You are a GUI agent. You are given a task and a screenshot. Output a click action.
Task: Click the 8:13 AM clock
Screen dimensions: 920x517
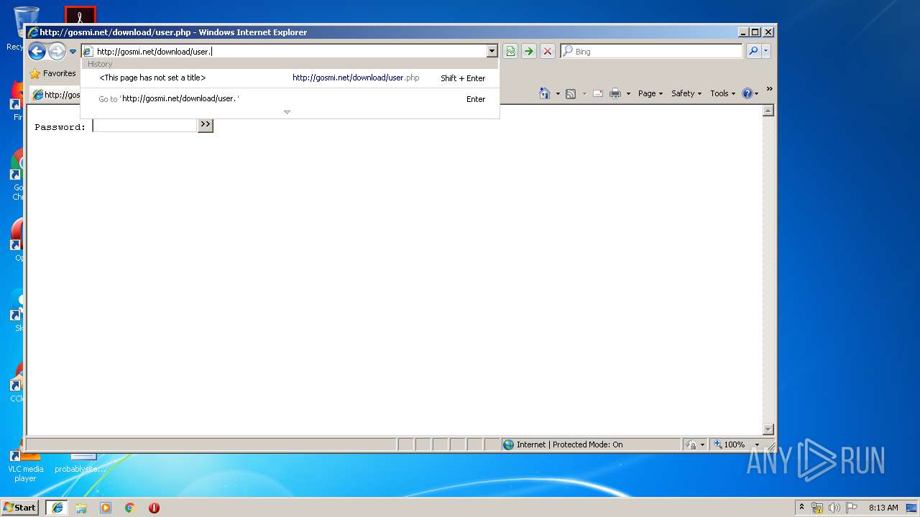coord(883,508)
